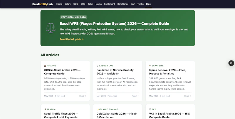
Task: Click the Finance category icon
Action: 45,66
